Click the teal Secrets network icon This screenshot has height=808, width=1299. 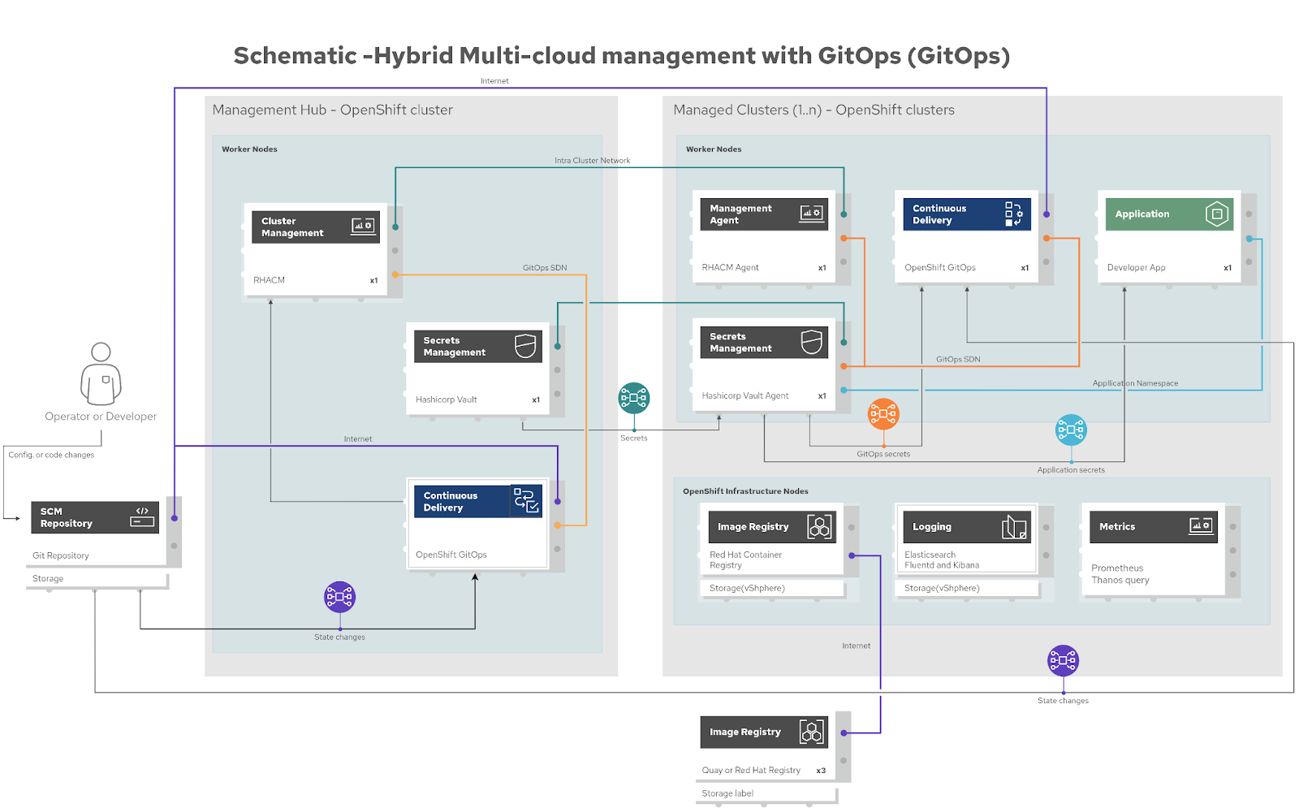point(633,398)
